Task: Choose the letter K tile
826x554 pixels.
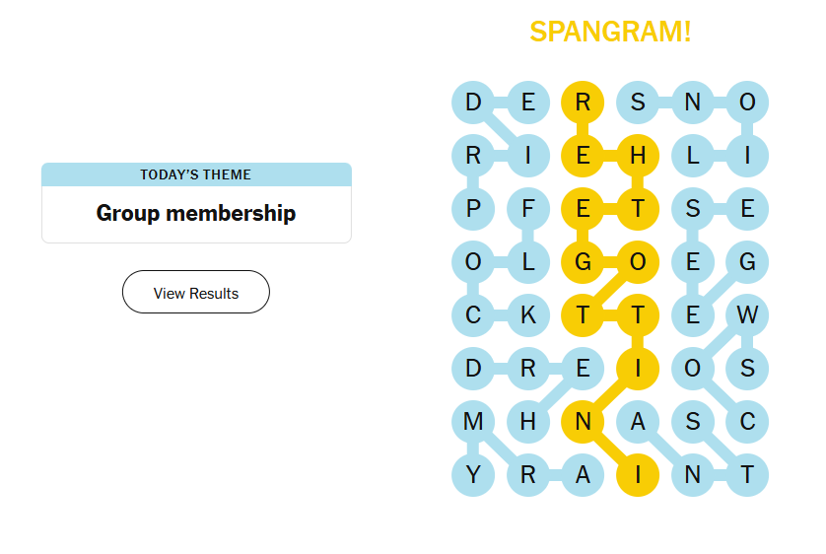Action: [x=528, y=315]
